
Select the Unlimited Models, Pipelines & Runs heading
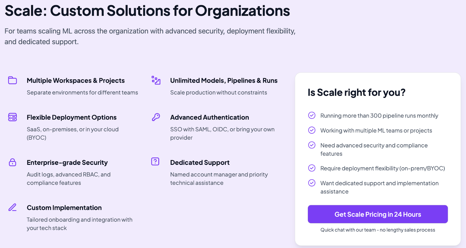click(x=224, y=81)
